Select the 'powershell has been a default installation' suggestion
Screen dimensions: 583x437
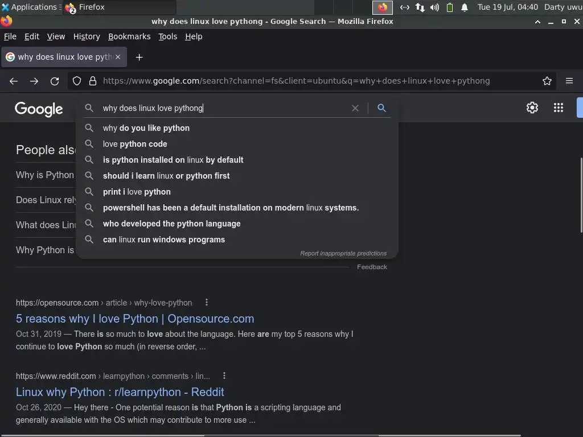pos(237,208)
